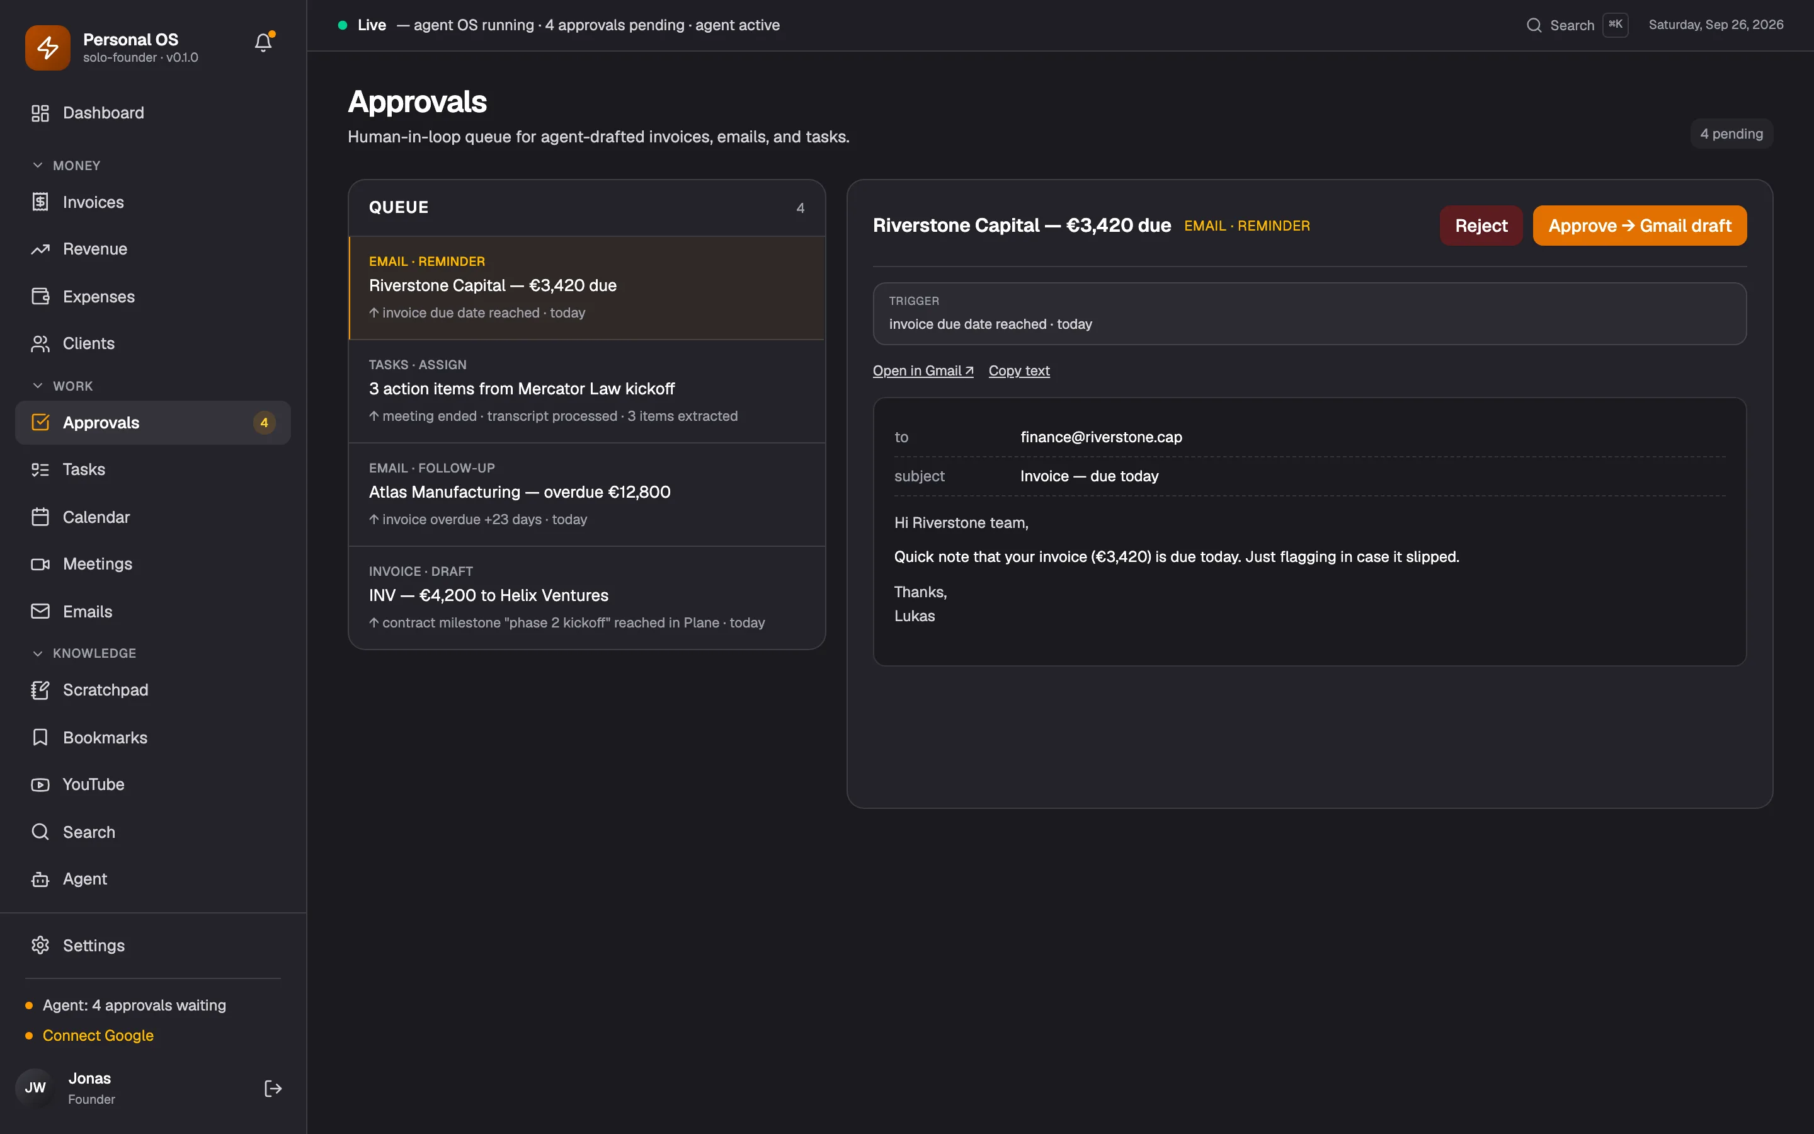1814x1134 pixels.
Task: Click EMAIL · REMINDER tag in detail header
Action: click(x=1246, y=226)
